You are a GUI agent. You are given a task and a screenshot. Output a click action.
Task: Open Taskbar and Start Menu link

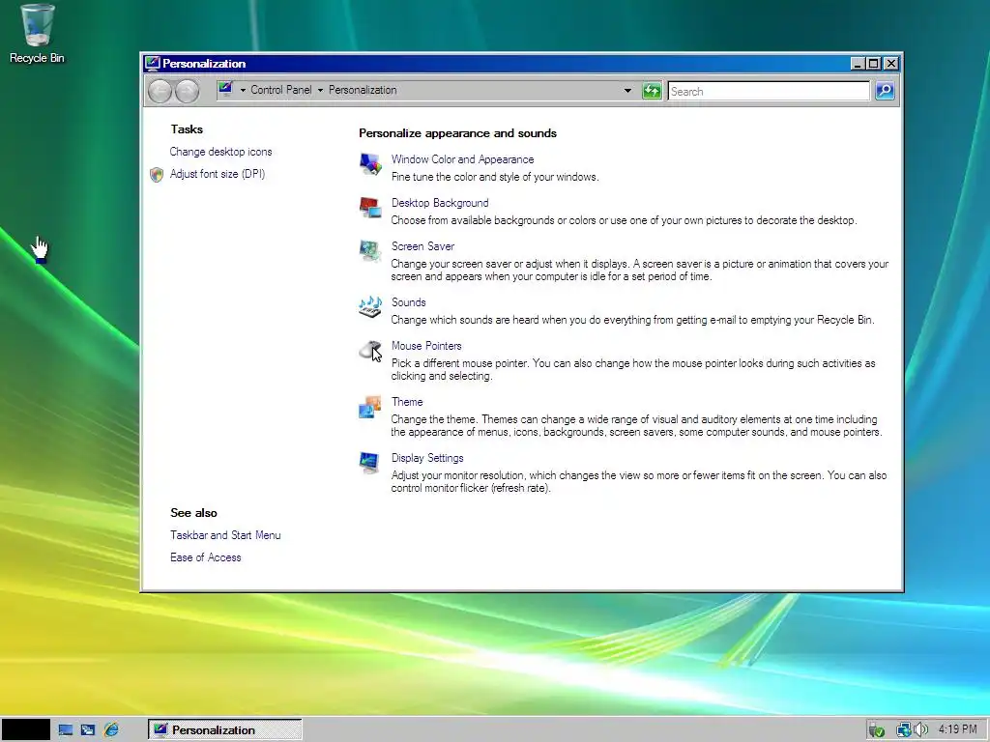coord(225,535)
